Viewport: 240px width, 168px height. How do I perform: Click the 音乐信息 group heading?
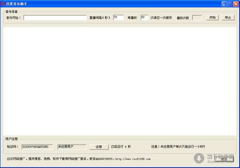coord(12,12)
